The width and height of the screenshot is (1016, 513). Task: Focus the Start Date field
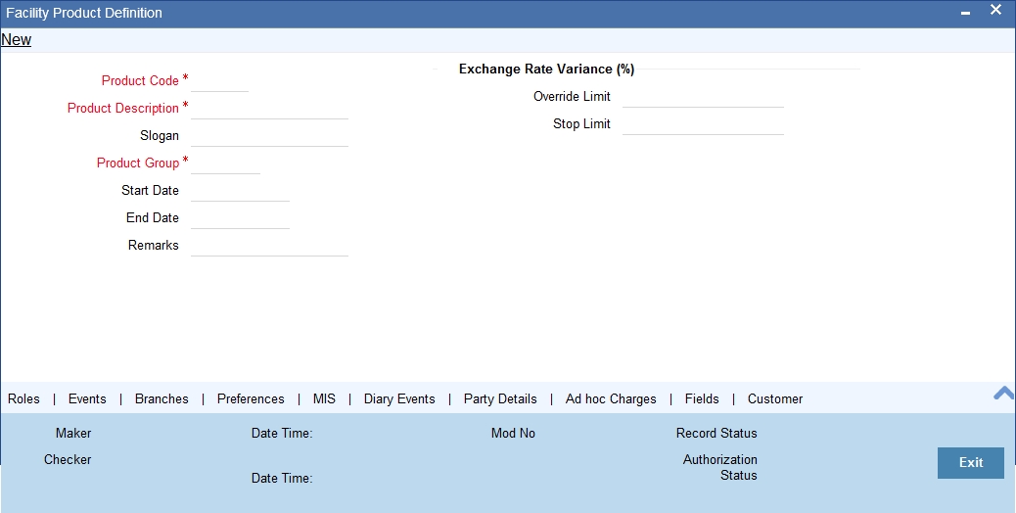click(x=241, y=191)
